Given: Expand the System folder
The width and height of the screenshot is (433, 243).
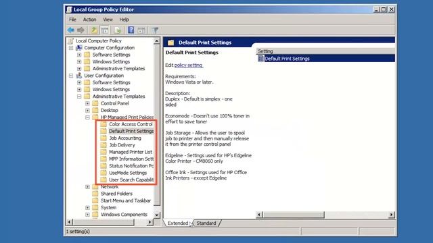Looking at the screenshot, I should coord(87,207).
